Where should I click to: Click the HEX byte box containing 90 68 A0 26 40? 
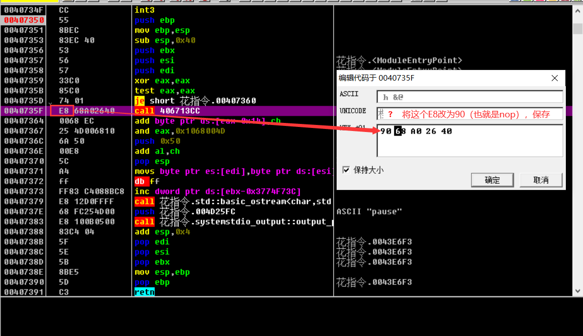click(x=469, y=141)
